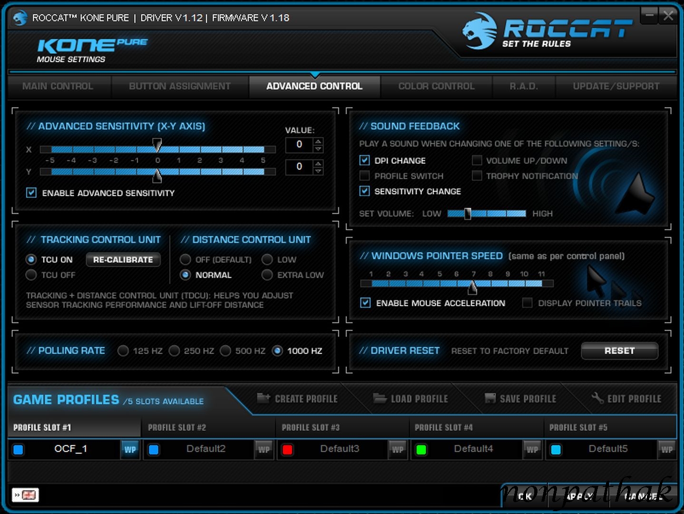The width and height of the screenshot is (684, 514).
Task: Choose 500 Hz polling rate
Action: click(x=225, y=351)
